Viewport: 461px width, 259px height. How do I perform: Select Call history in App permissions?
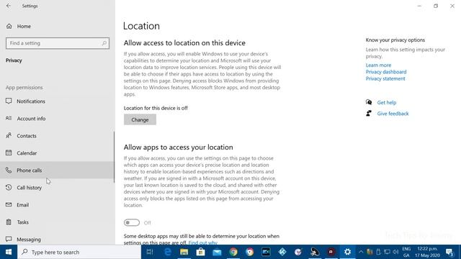(x=58, y=187)
